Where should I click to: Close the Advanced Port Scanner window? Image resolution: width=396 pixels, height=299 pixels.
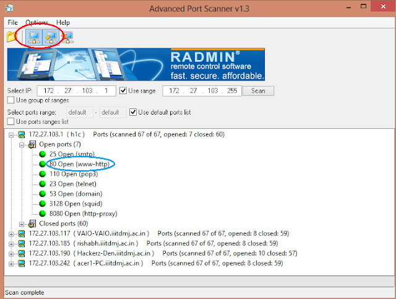pyautogui.click(x=383, y=7)
